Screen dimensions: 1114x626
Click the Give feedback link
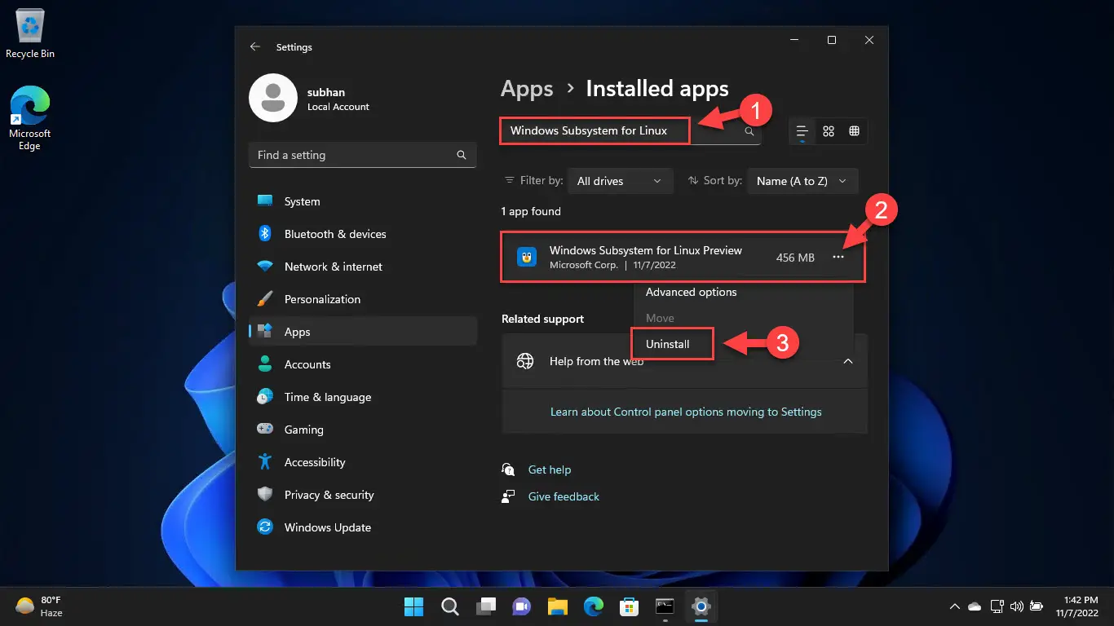coord(564,496)
